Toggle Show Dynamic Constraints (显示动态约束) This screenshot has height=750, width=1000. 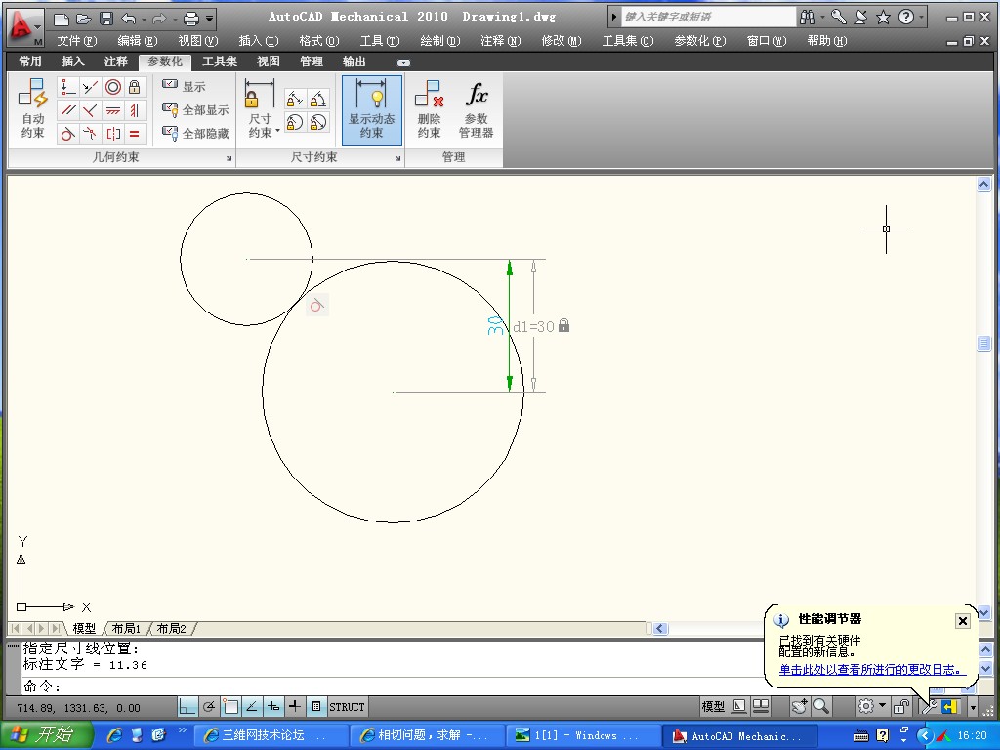pos(372,109)
